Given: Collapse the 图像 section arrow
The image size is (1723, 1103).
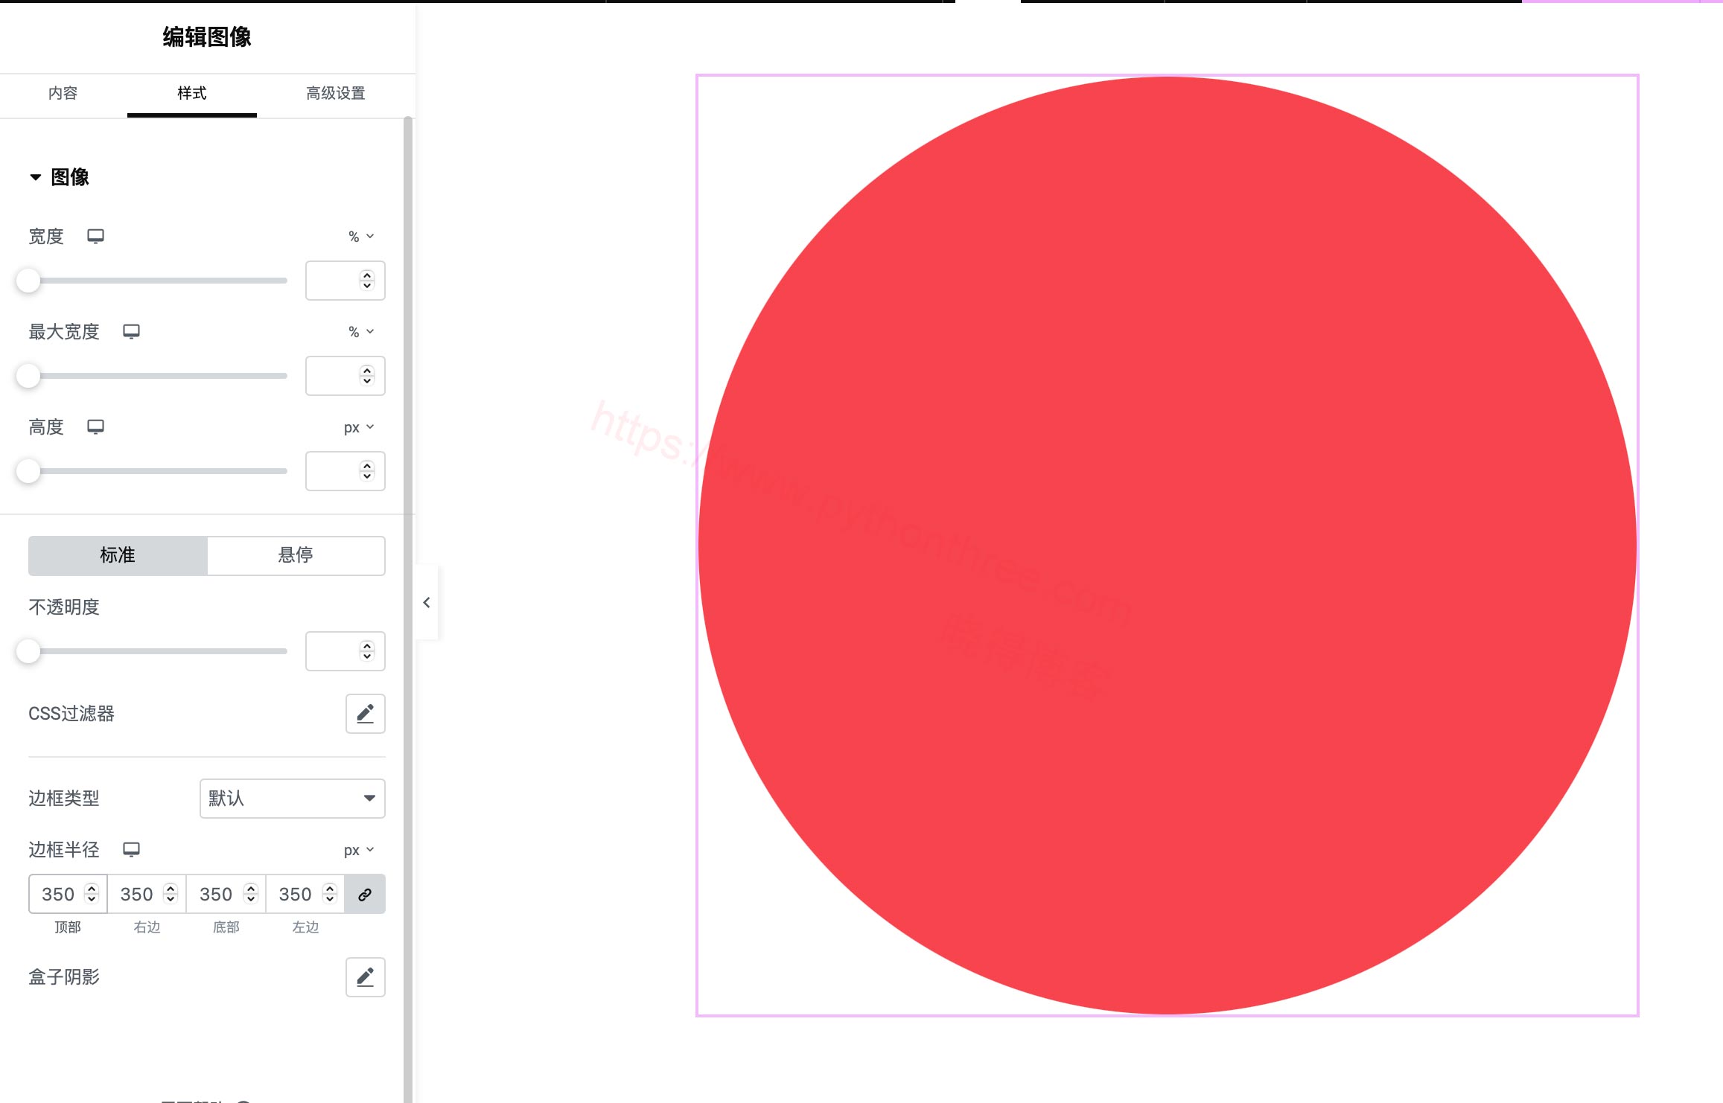Looking at the screenshot, I should pyautogui.click(x=35, y=177).
